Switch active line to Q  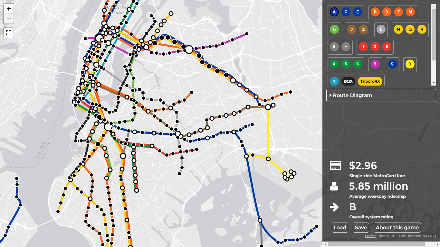click(410, 30)
